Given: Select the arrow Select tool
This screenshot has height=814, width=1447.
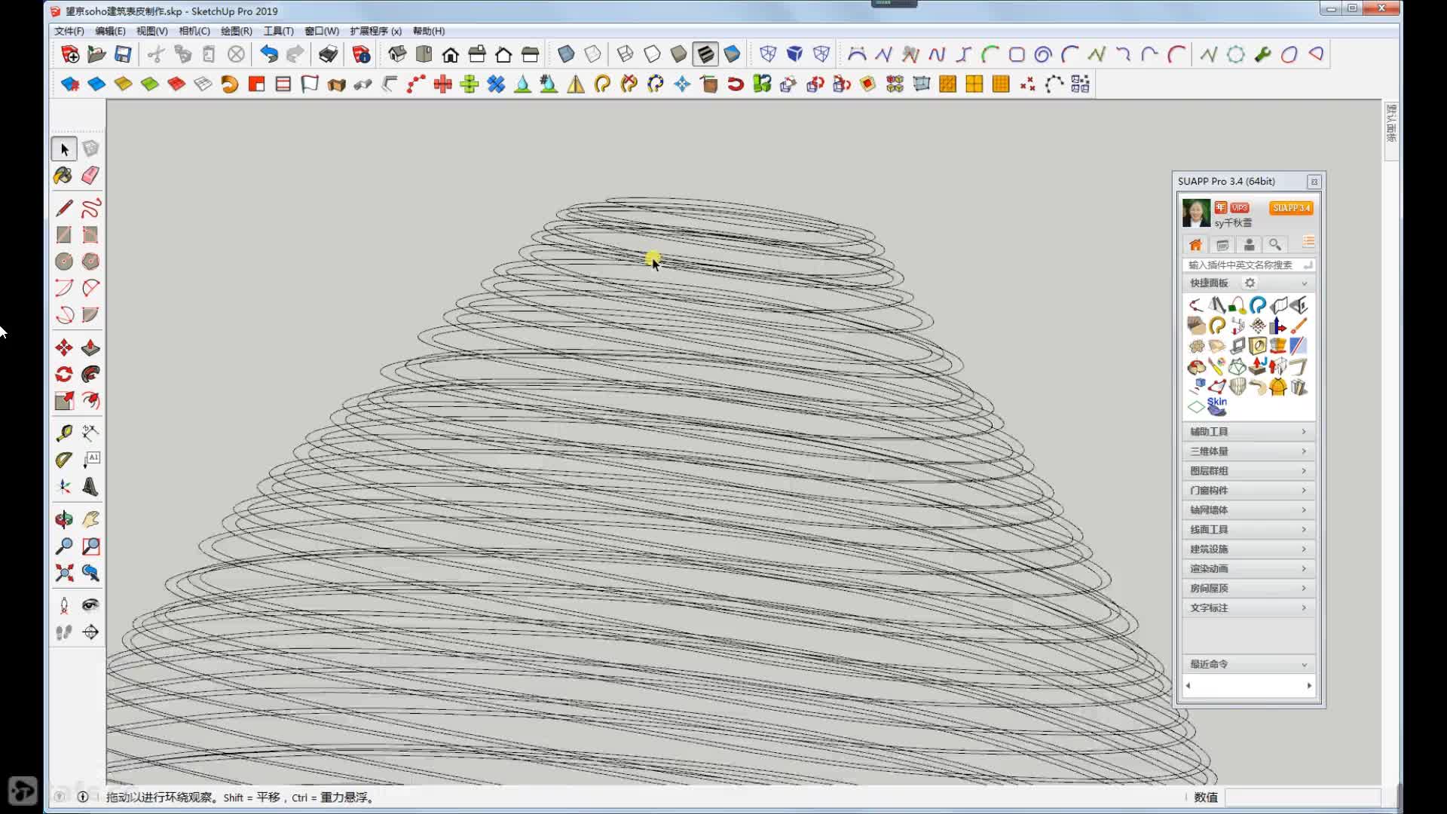Looking at the screenshot, I should pos(64,149).
